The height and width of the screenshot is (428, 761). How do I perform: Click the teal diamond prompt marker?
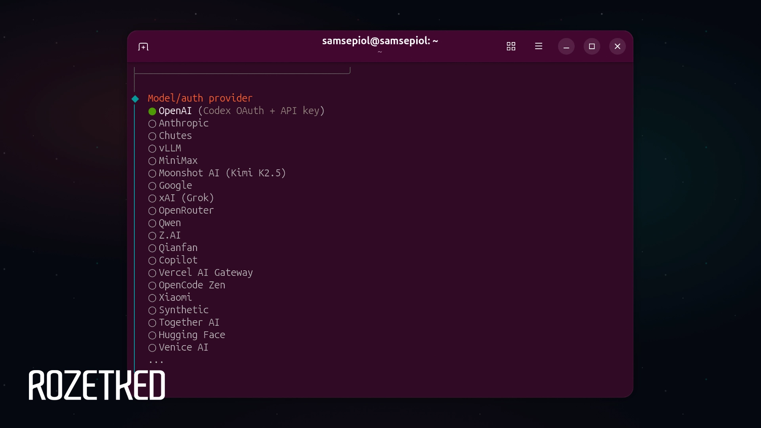click(x=135, y=99)
